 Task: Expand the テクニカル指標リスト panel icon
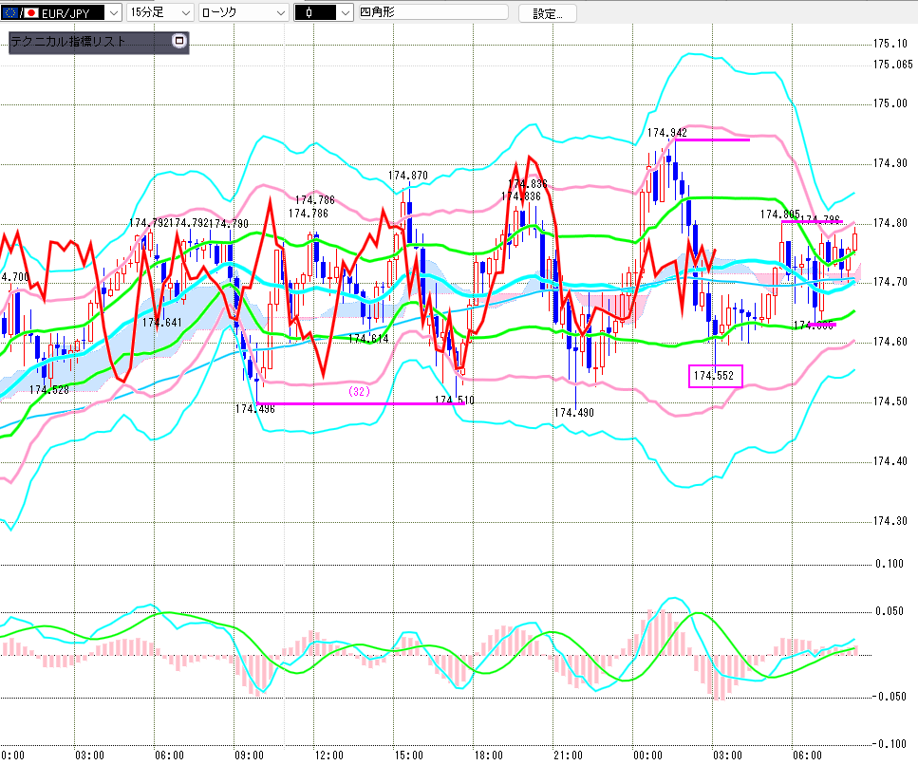click(178, 42)
